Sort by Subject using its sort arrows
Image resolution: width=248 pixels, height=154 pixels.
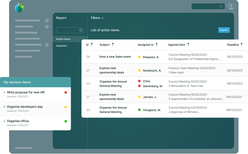[113, 45]
